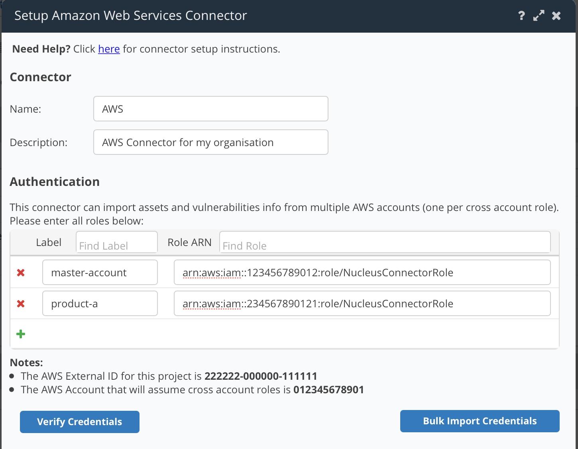Remove the product-a role row

point(21,304)
